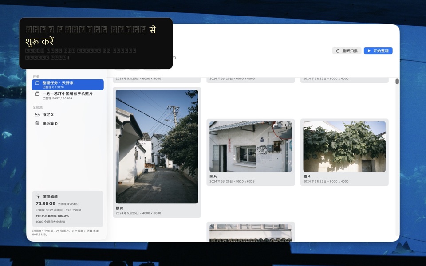Click the 已整理 3837 / 30904 progress text
This screenshot has height=266, width=426.
point(57,98)
